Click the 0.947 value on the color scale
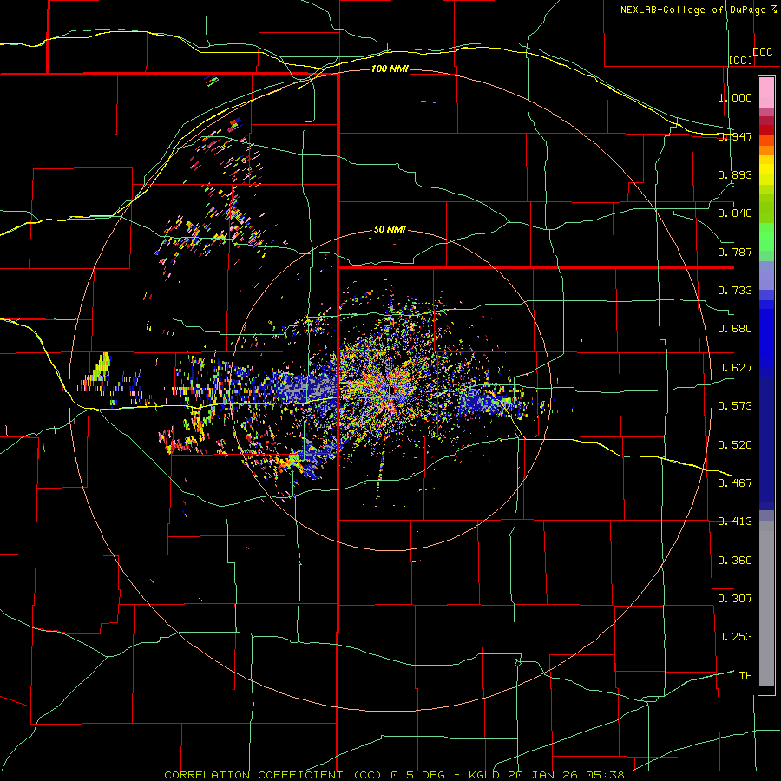 pos(735,136)
